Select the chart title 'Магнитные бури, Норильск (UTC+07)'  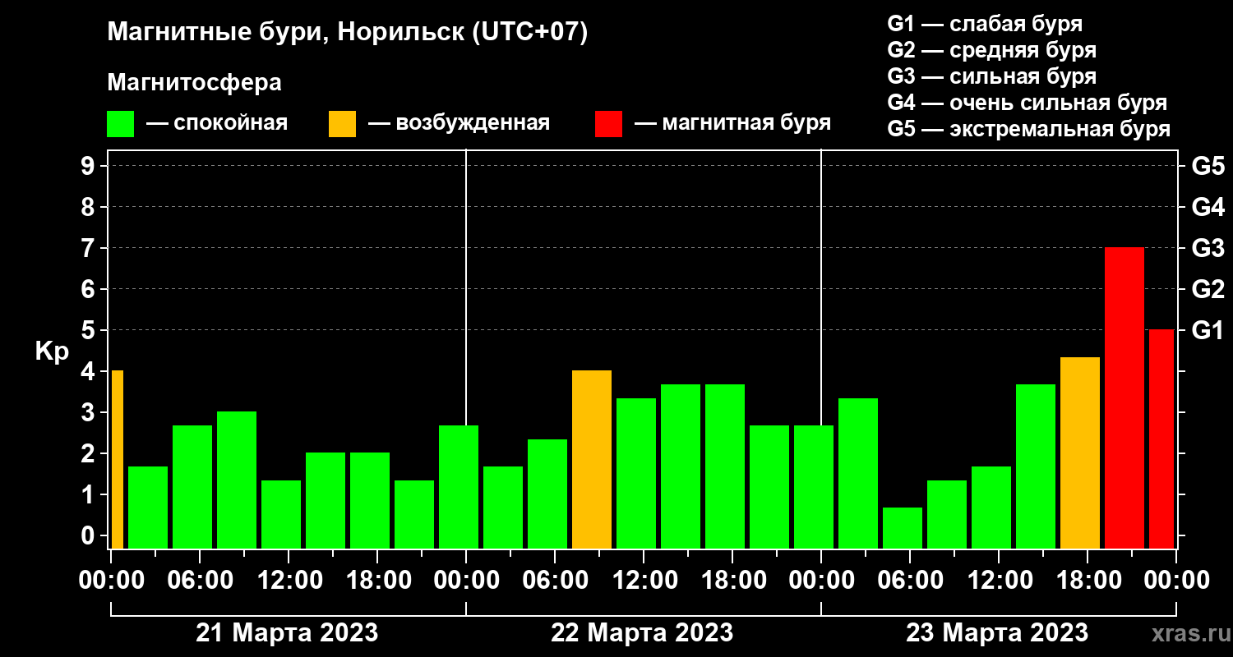pyautogui.click(x=348, y=34)
